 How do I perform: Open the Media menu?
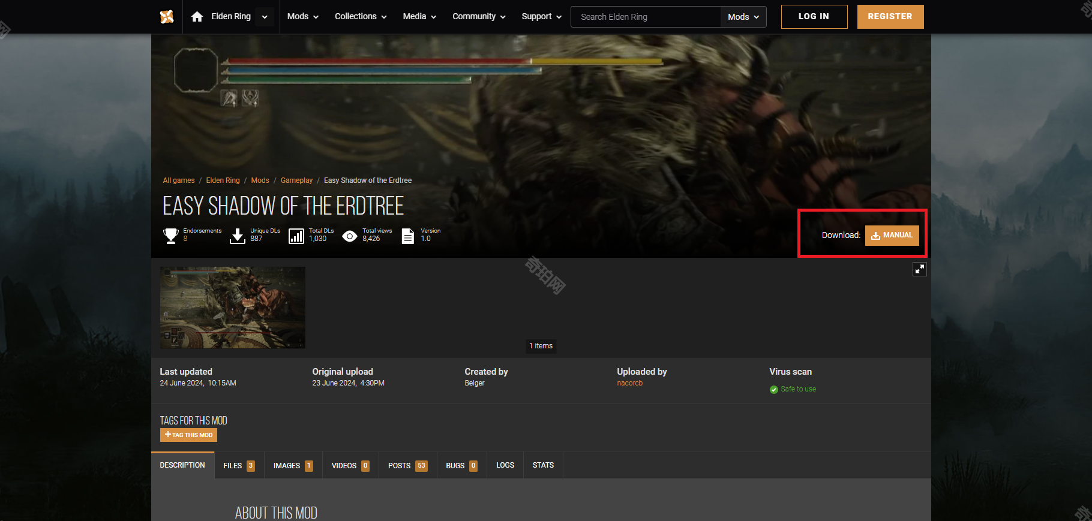click(419, 17)
